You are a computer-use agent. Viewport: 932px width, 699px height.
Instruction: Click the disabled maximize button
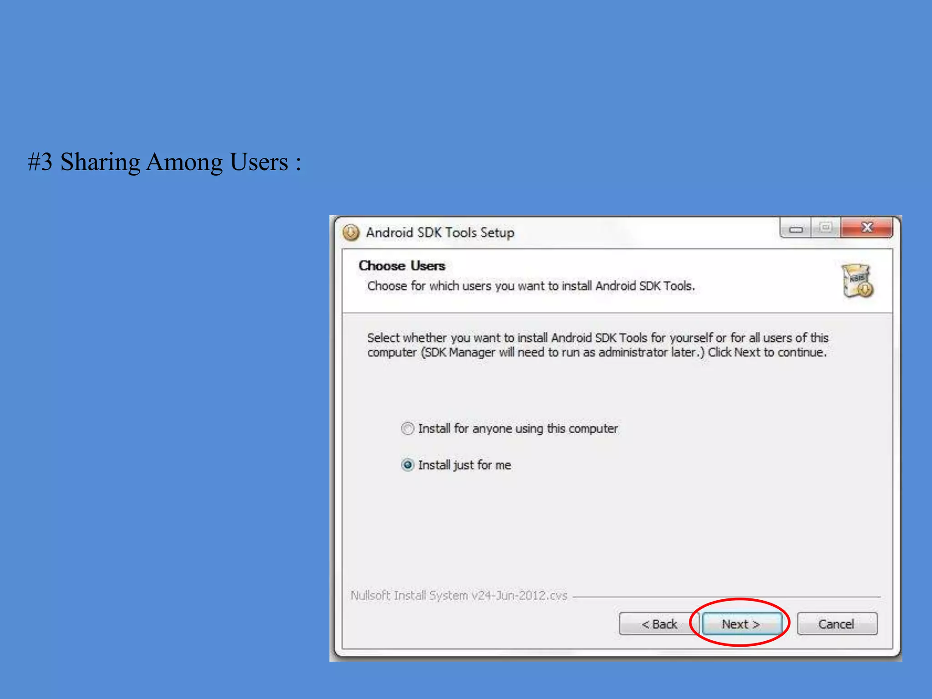click(826, 228)
